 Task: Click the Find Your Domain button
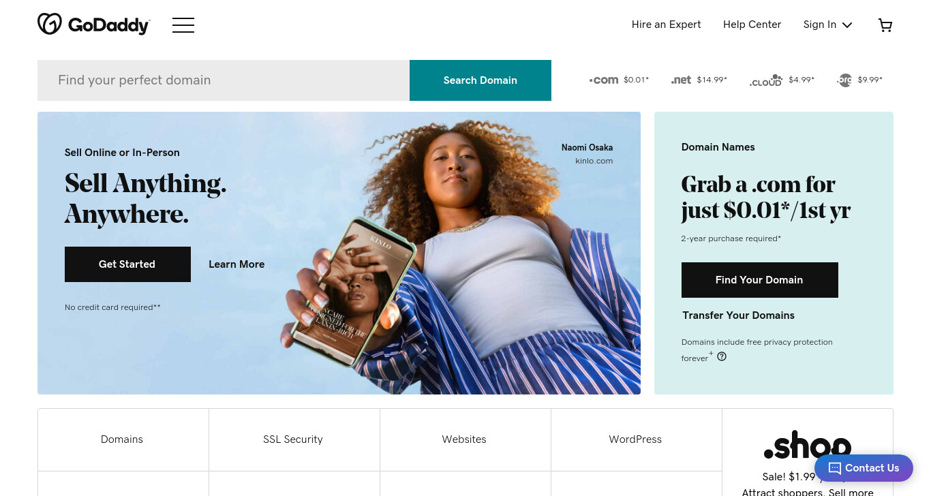click(760, 280)
